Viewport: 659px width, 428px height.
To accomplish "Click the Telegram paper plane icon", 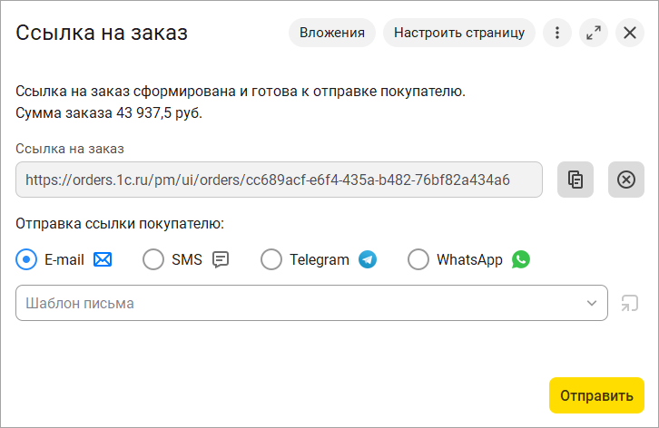I will click(x=368, y=260).
